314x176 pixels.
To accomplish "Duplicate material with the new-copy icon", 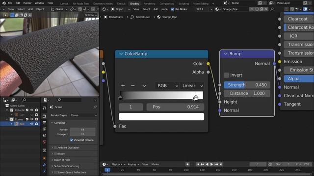I will coord(262,9).
